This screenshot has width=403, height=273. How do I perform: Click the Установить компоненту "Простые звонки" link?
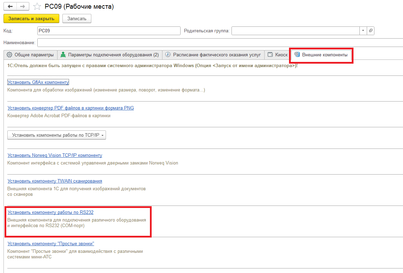pyautogui.click(x=51, y=243)
